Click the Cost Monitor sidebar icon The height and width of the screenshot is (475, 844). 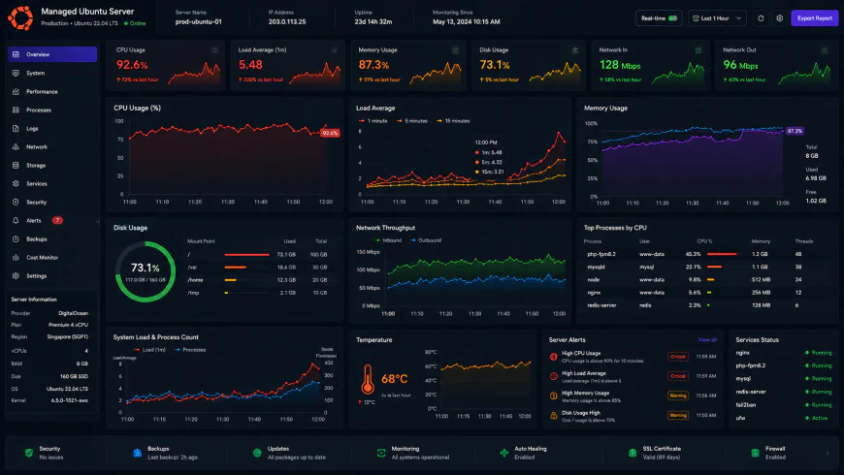[16, 257]
